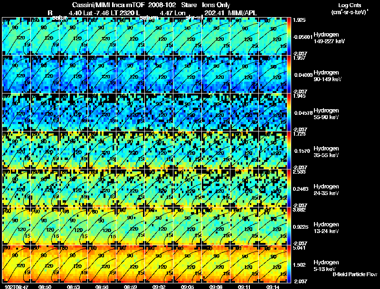Click the '1.502' colorbar midpoint value

(x=299, y=265)
